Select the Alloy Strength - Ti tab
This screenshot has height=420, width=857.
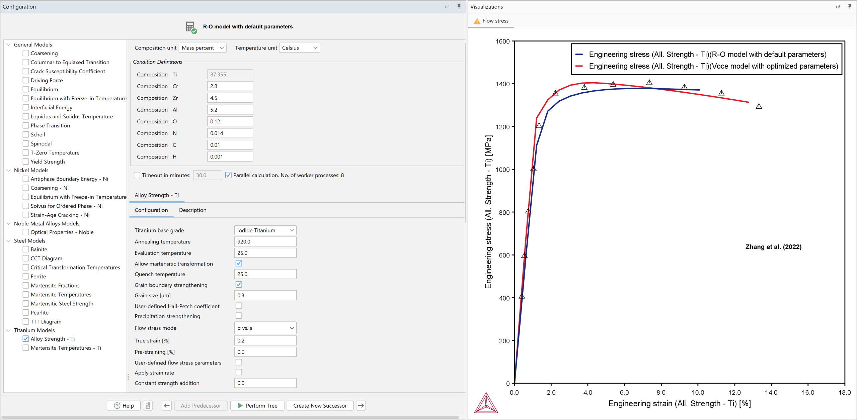(x=157, y=195)
